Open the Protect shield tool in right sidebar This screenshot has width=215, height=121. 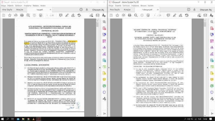212,92
